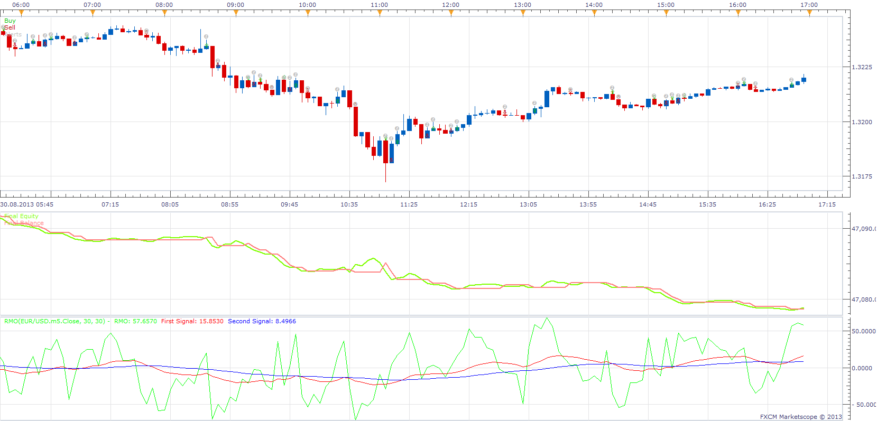This screenshot has width=877, height=421.
Task: Select the Final Equity series label
Action: point(21,216)
